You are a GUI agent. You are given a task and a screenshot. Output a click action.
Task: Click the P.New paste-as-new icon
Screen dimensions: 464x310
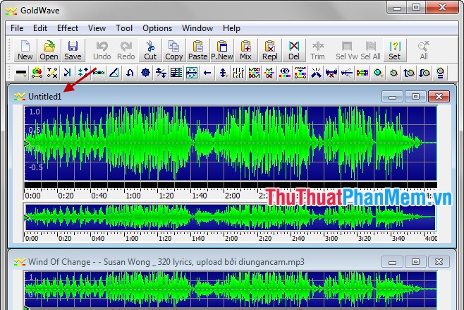[222, 50]
